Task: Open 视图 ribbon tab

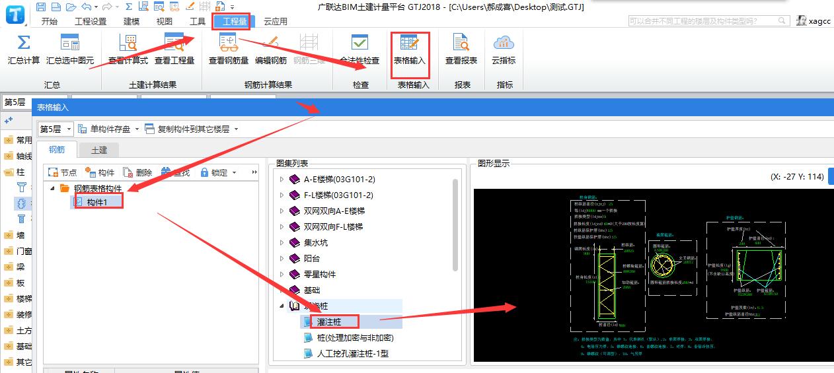Action: 165,21
